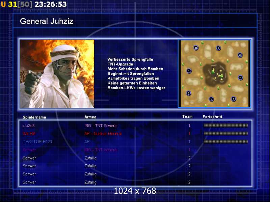Image resolution: width=270 pixels, height=202 pixels.
Task: Click the loading progress bar for DESKTOP-H123
Action: tap(226, 141)
